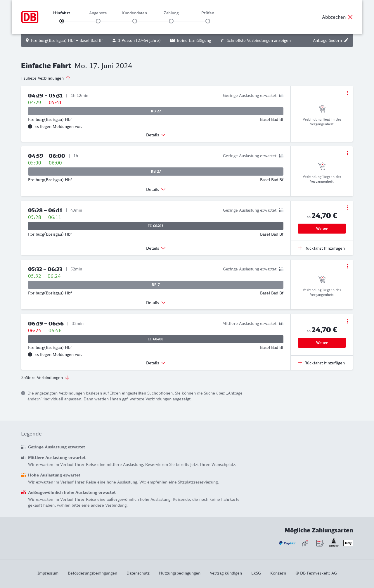The width and height of the screenshot is (374, 588).
Task: Click warning icon on 04:29 connection messages
Action: tap(30, 126)
